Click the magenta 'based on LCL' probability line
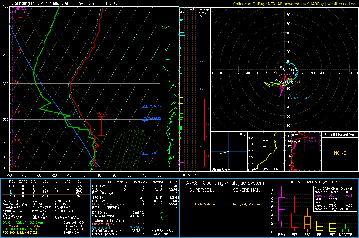359x238 pixels. [333, 195]
